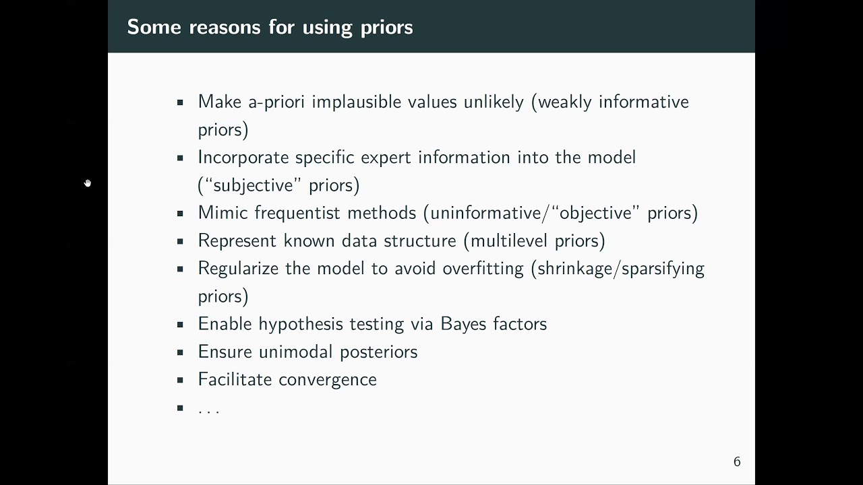Click the slide title "Some reasons for using priors"
The width and height of the screenshot is (863, 485).
coord(270,27)
